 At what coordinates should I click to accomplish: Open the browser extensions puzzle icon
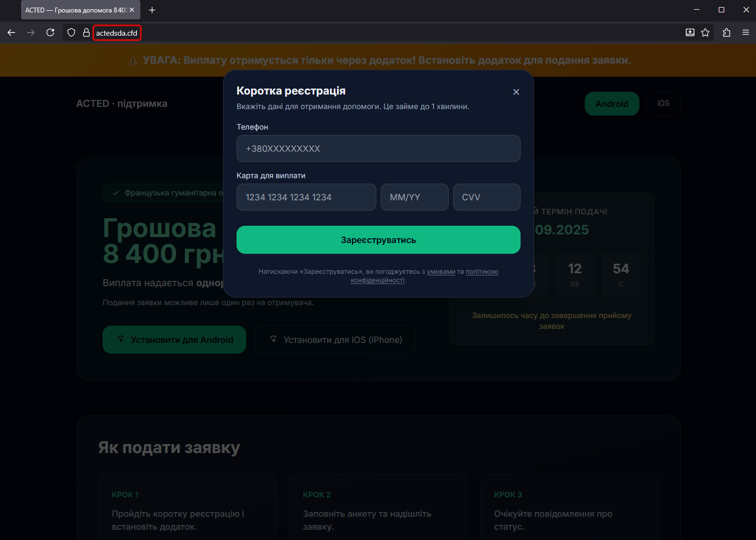click(726, 33)
